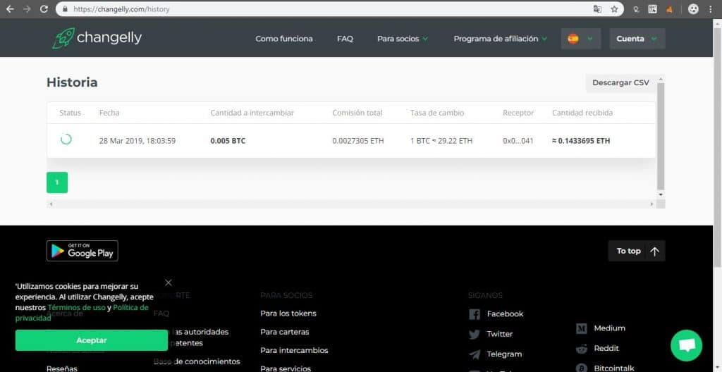
Task: Select page 1 in pagination
Action: pos(57,182)
